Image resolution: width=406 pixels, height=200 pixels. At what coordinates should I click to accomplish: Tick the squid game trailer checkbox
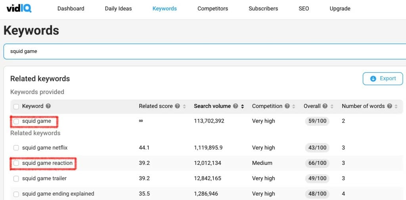(16, 179)
